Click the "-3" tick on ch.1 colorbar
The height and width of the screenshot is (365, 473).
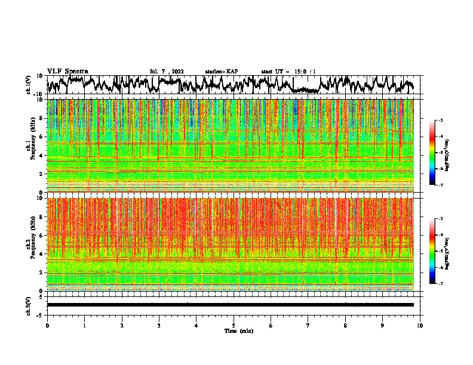440,120
